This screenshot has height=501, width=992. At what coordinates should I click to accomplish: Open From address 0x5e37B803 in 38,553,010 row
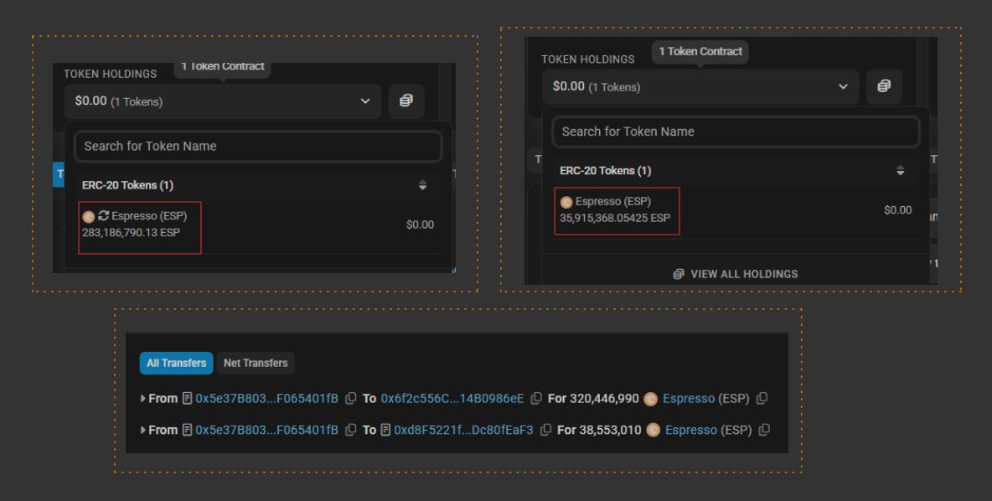click(267, 430)
